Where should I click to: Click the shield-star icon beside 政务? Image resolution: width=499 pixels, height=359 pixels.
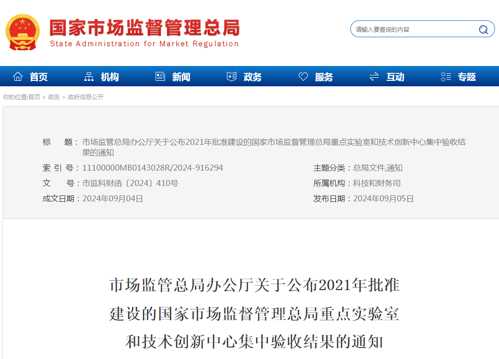[232, 76]
